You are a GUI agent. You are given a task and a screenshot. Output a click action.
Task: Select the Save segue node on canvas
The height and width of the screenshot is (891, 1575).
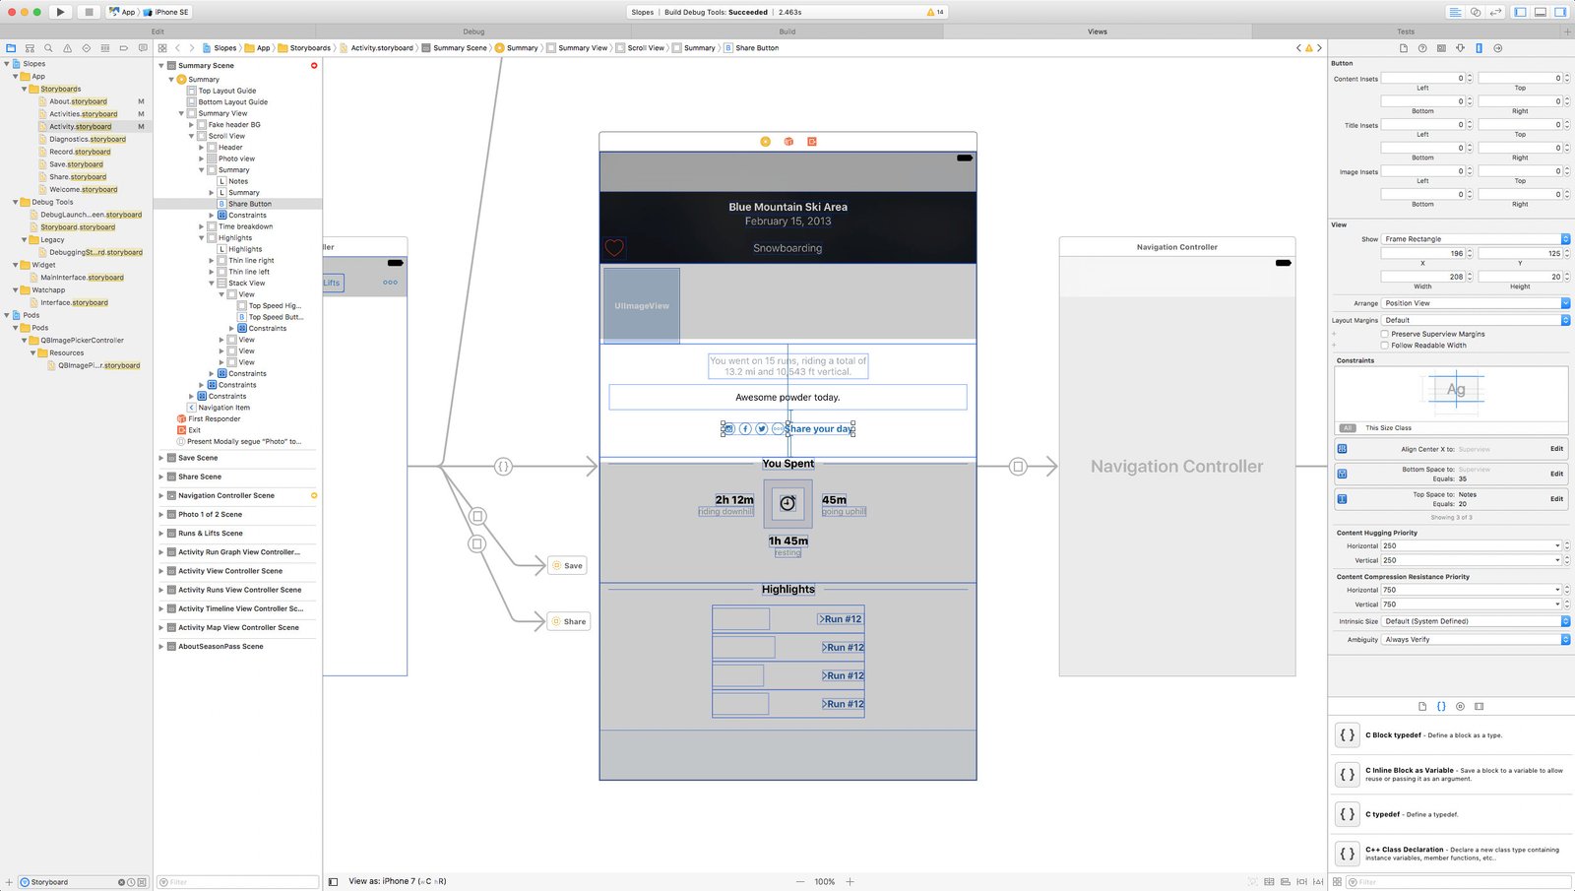566,566
